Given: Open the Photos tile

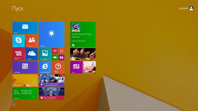Looking at the screenshot, I should point(45,54).
